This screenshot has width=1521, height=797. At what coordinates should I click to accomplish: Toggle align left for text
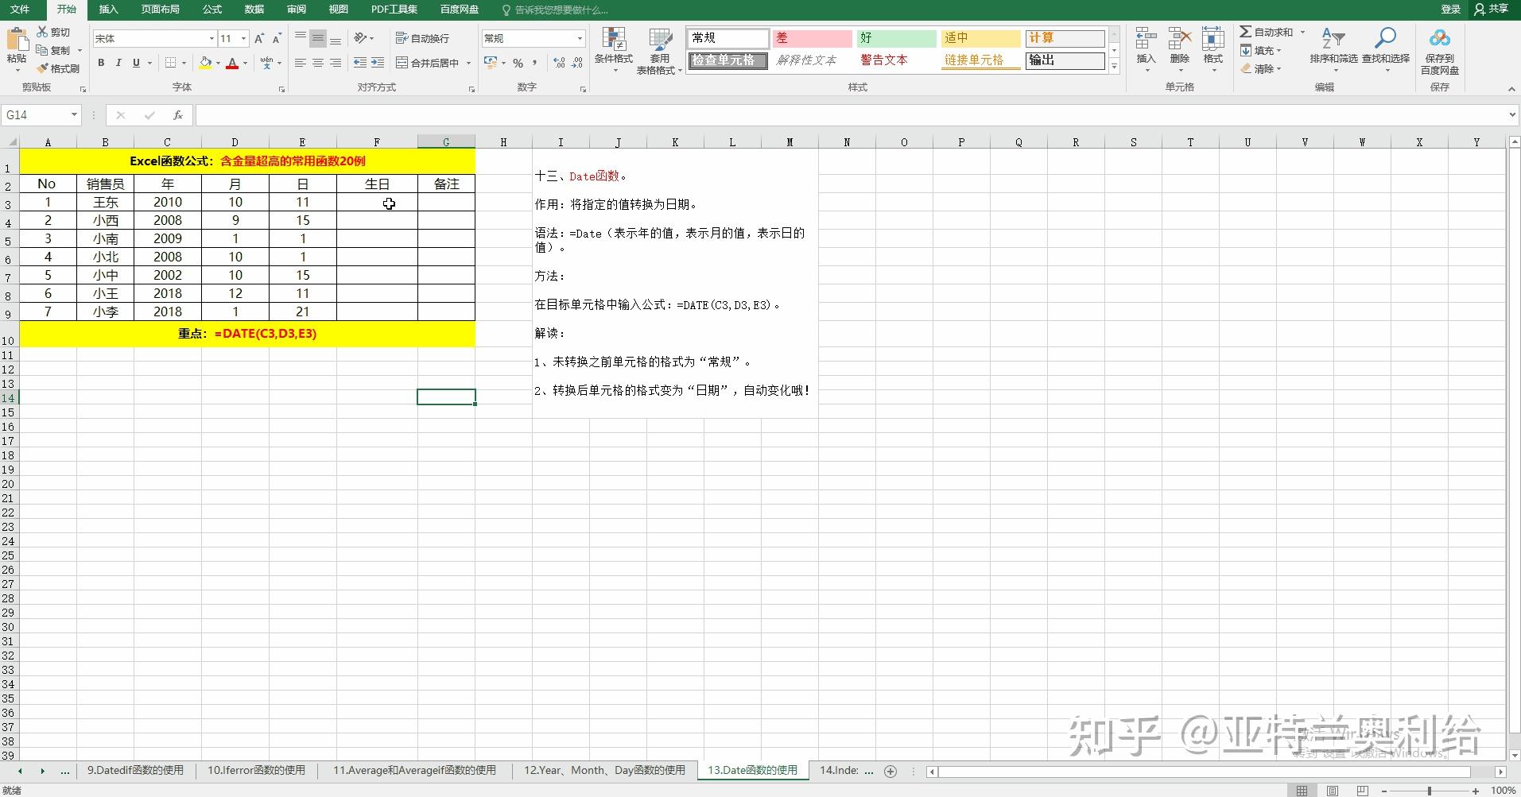click(300, 63)
